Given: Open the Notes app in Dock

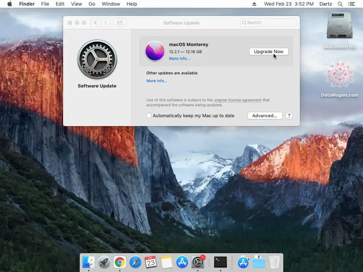Looking at the screenshot, I should tap(167, 262).
